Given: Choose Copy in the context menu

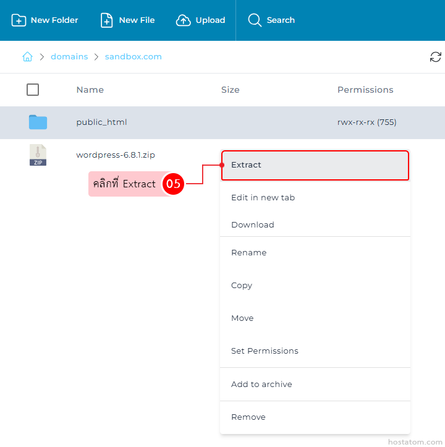Looking at the screenshot, I should tap(242, 286).
